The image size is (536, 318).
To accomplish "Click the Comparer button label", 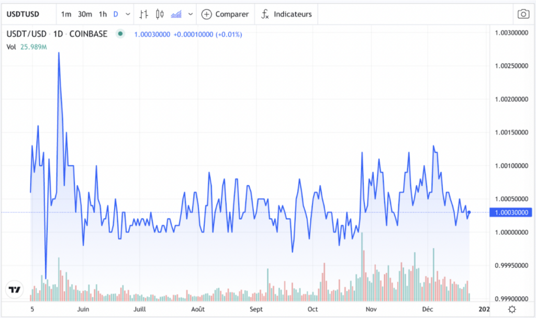I will [232, 14].
